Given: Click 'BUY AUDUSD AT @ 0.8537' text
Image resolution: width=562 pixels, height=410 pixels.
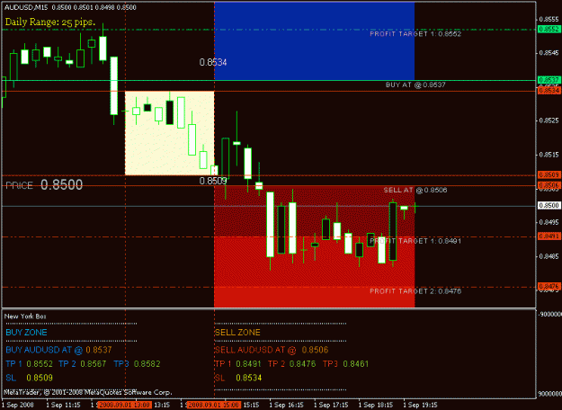Looking at the screenshot, I should (58, 350).
